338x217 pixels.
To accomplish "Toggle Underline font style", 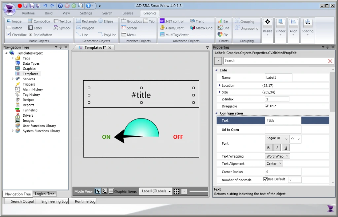I will [x=286, y=148].
